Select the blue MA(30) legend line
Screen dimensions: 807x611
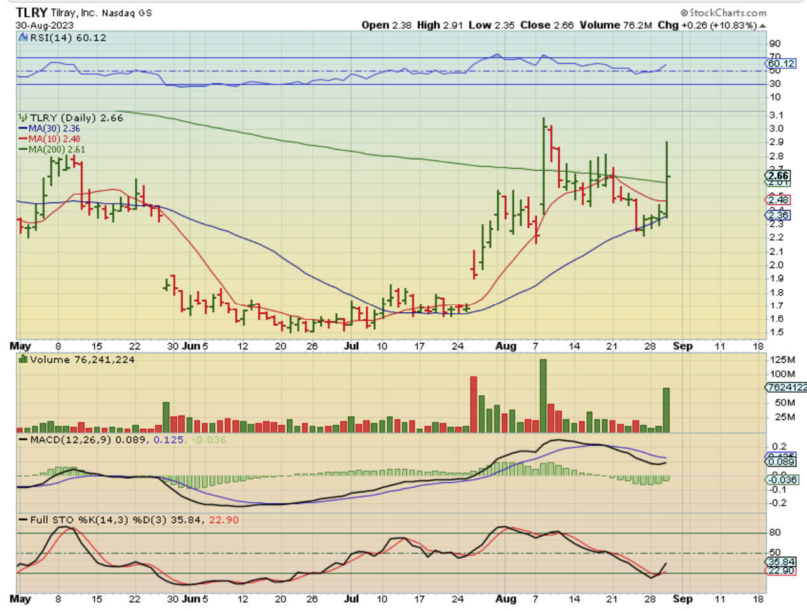23,129
